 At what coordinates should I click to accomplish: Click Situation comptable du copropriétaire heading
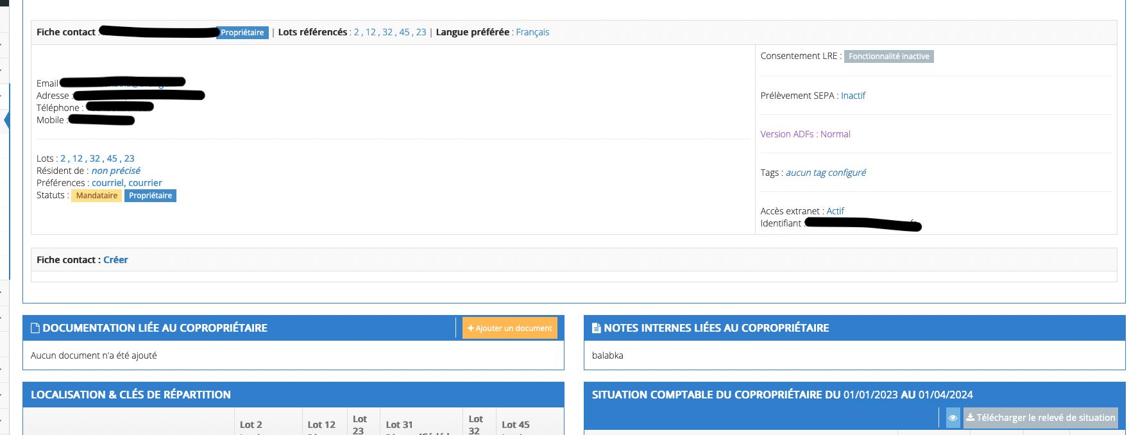point(783,395)
